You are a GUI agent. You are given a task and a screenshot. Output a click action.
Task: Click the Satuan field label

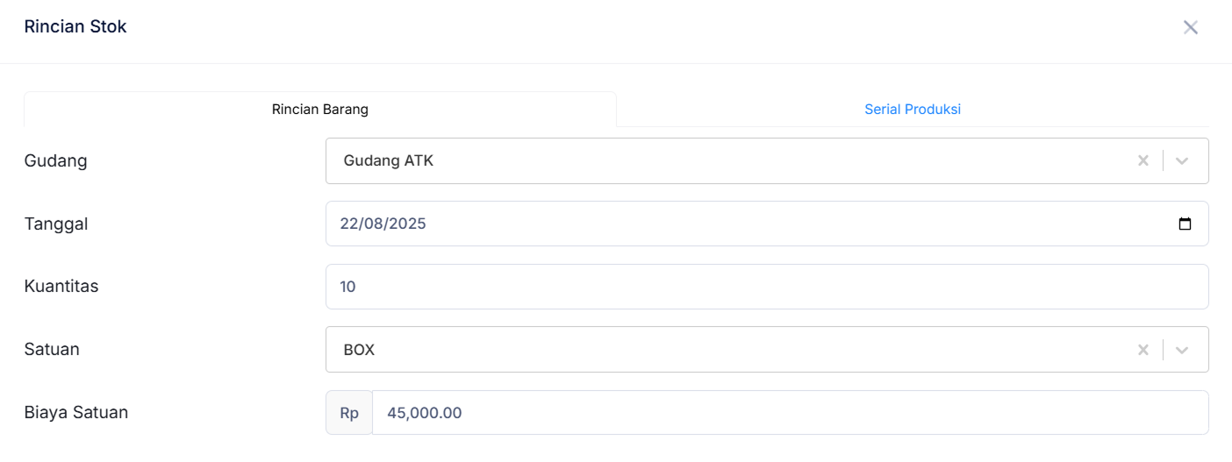click(x=52, y=350)
